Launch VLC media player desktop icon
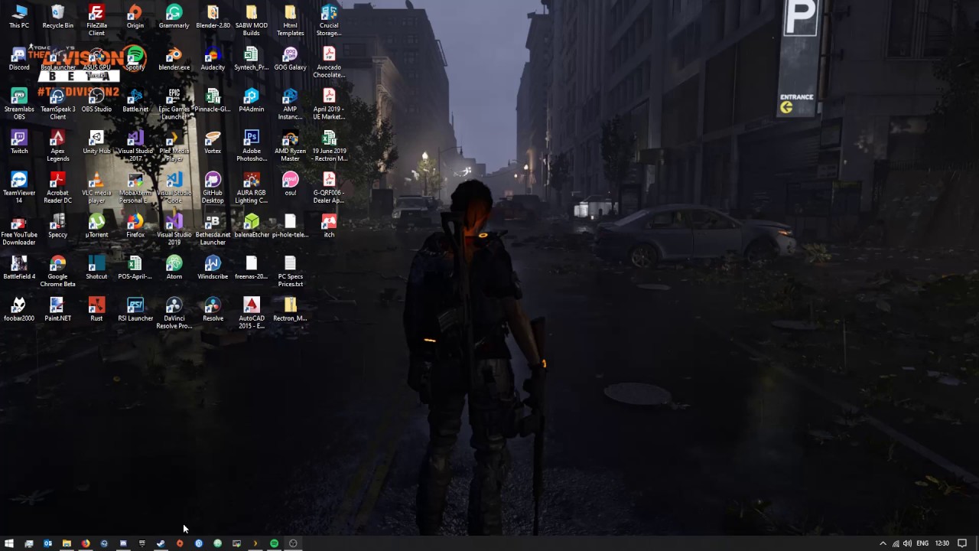This screenshot has height=551, width=979. click(96, 187)
